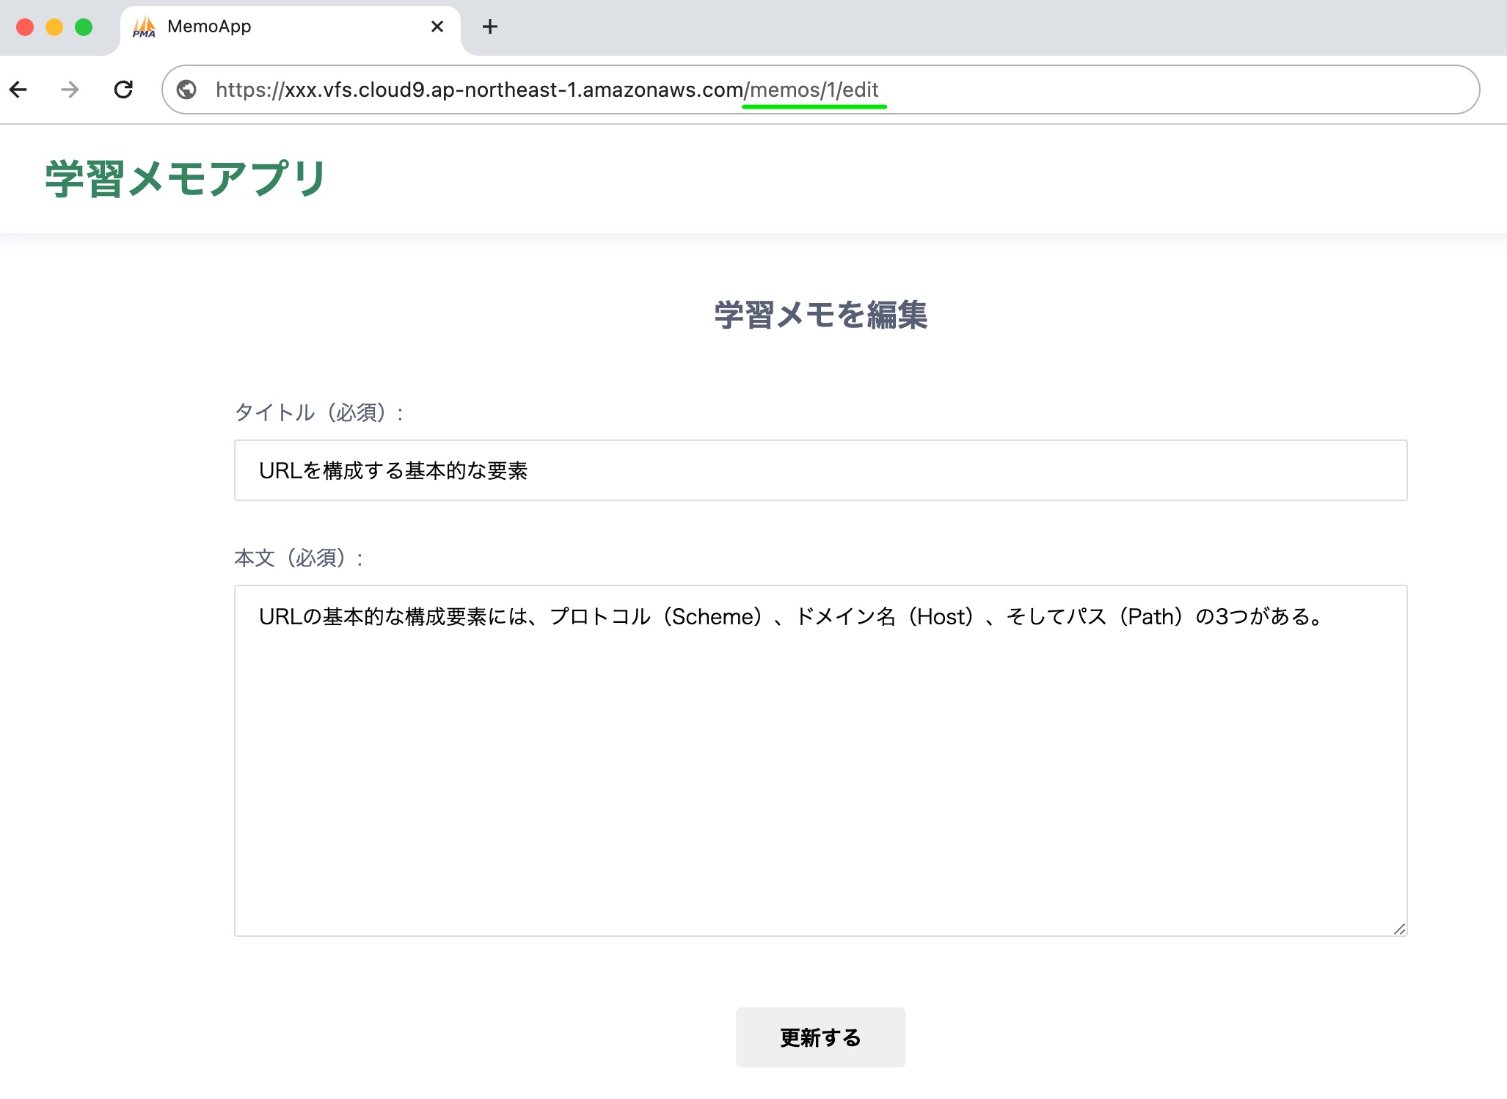Click the PMA favicon on the tab

pos(144,27)
